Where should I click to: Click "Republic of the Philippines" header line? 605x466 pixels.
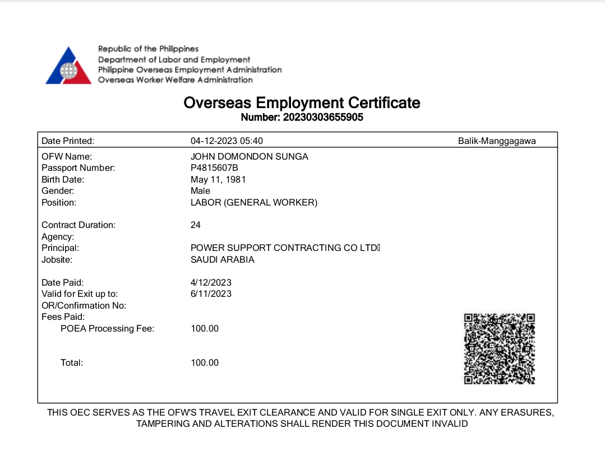148,49
